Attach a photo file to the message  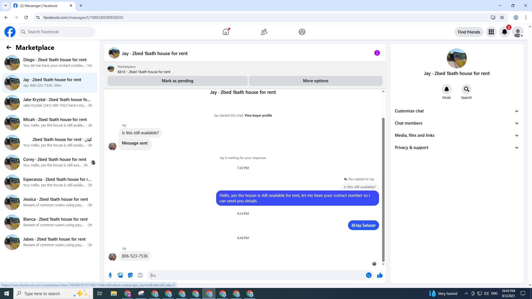click(x=120, y=275)
